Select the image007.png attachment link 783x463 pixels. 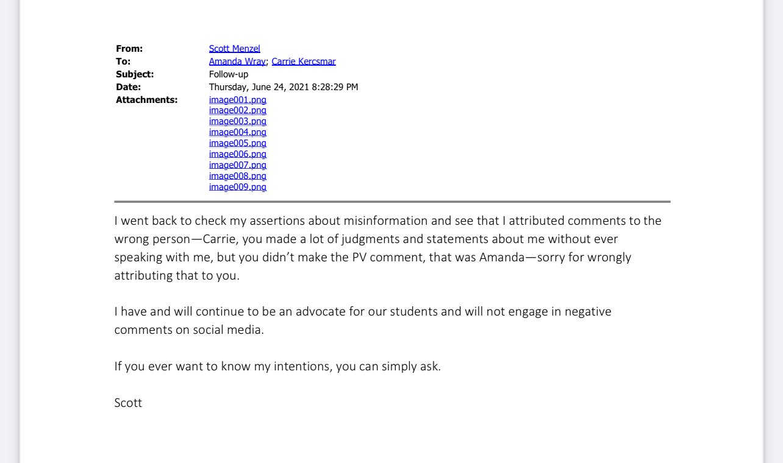click(x=237, y=165)
